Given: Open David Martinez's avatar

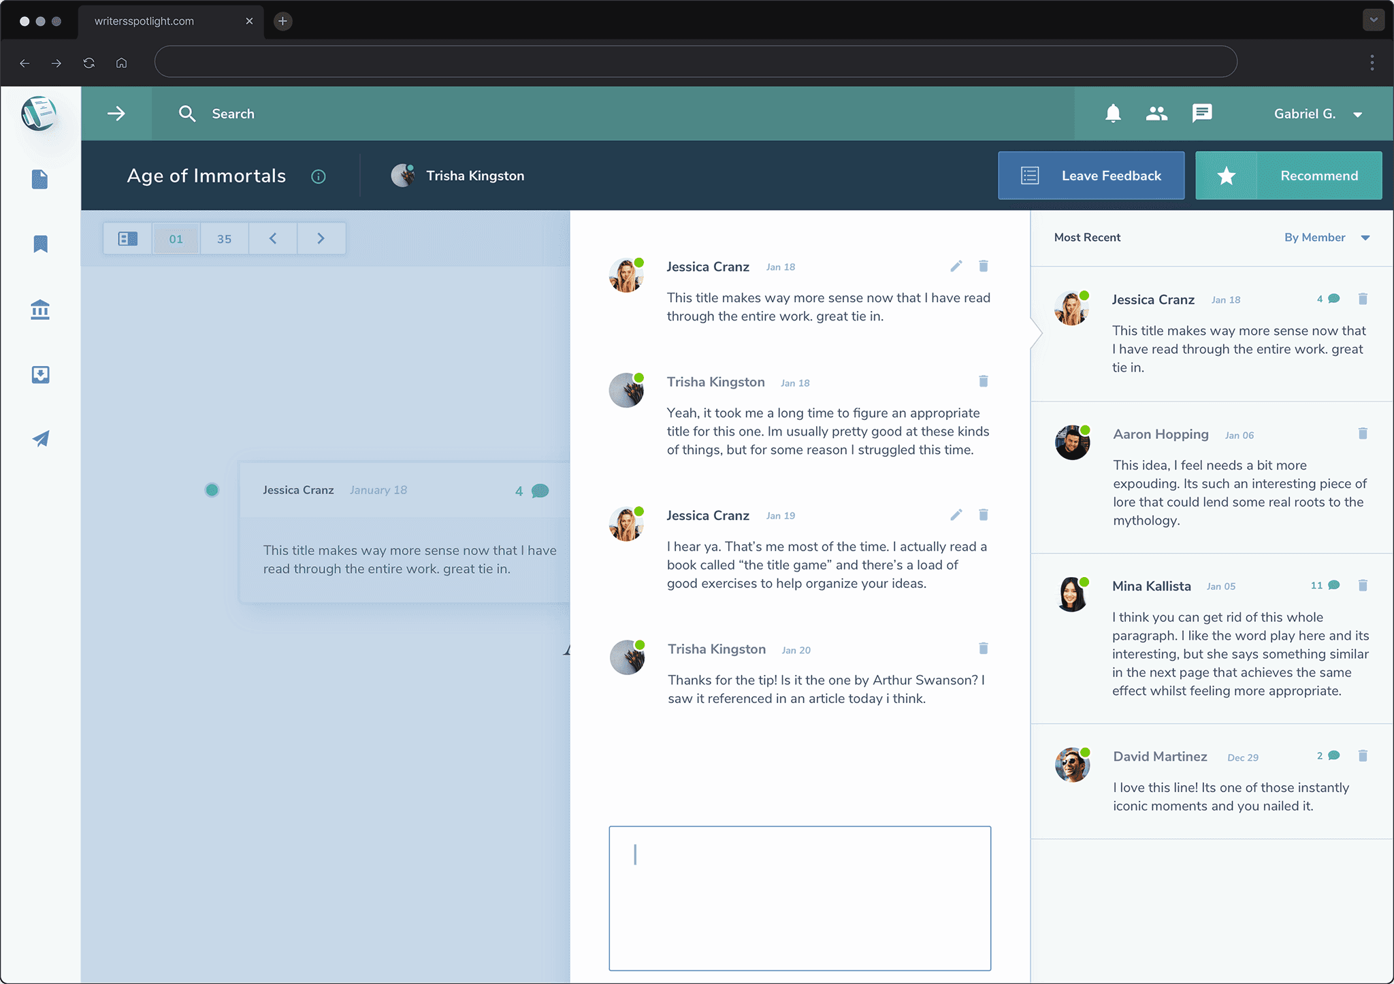Looking at the screenshot, I should coord(1073,765).
